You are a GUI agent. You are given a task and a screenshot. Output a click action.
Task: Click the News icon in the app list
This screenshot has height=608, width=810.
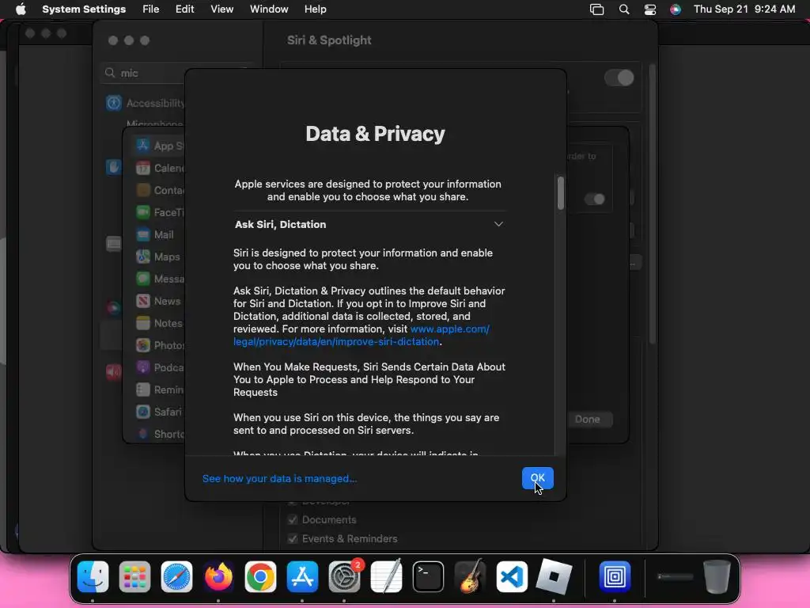[142, 301]
